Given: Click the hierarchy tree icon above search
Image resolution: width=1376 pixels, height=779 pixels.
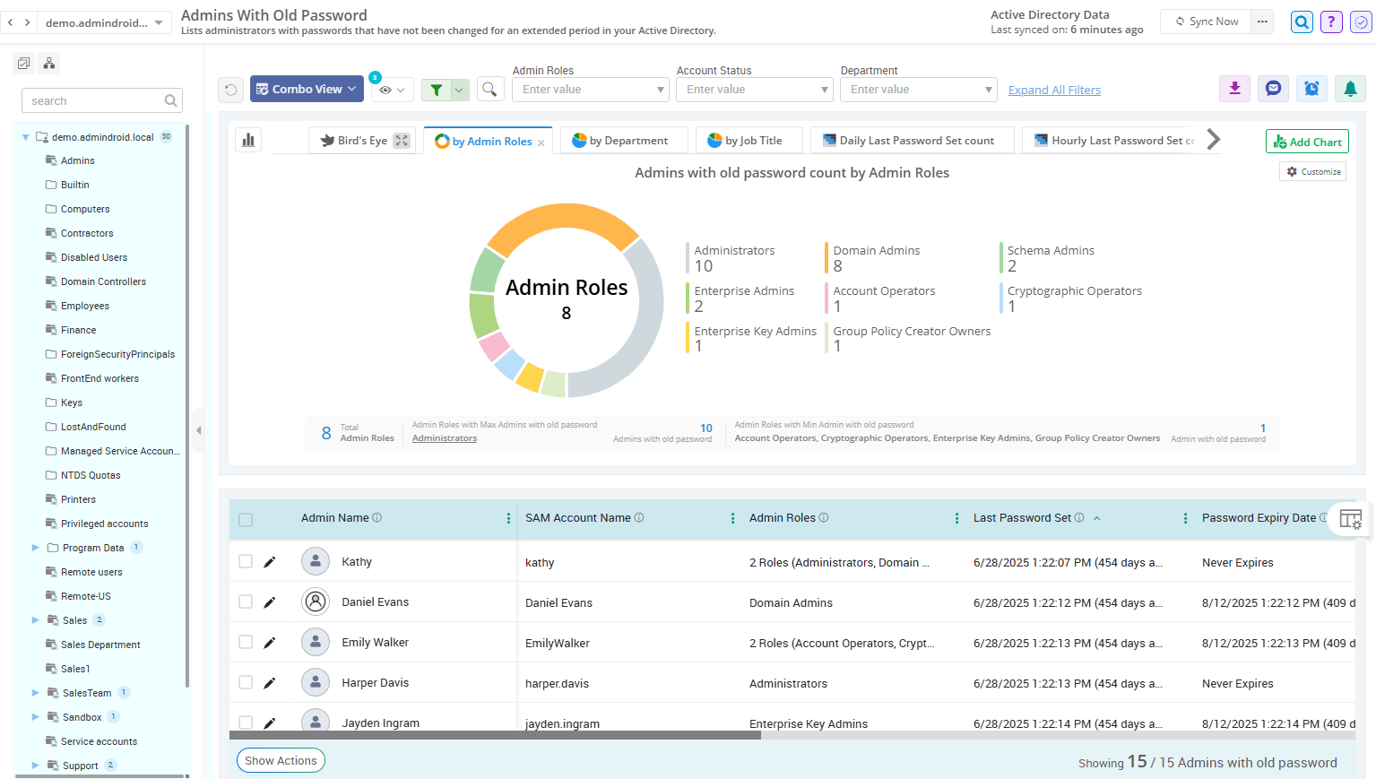Looking at the screenshot, I should pyautogui.click(x=49, y=63).
